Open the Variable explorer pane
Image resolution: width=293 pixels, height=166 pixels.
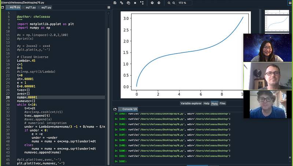[190, 103]
